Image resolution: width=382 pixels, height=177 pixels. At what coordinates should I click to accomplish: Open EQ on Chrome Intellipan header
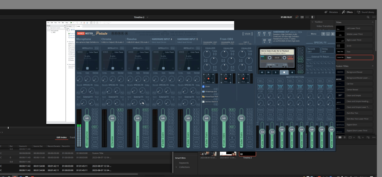[x=122, y=48]
